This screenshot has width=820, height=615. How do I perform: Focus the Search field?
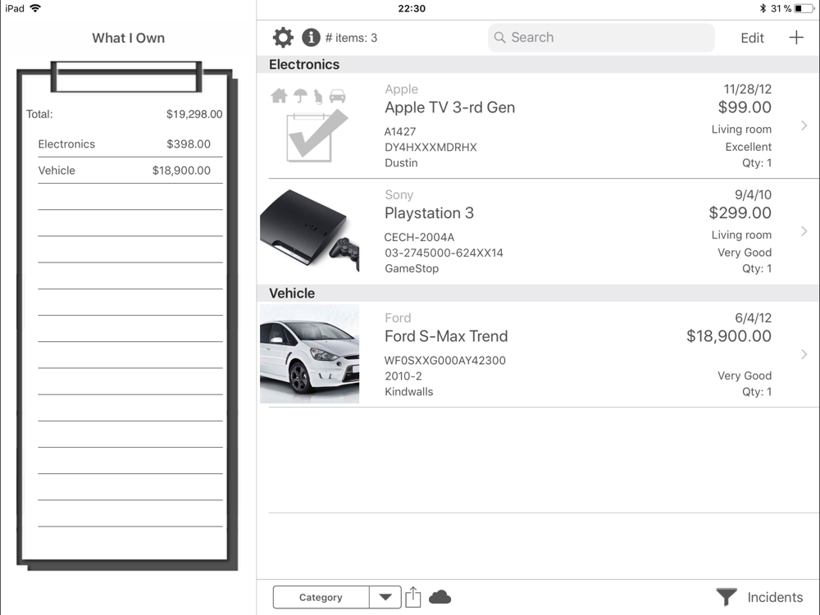(x=601, y=38)
